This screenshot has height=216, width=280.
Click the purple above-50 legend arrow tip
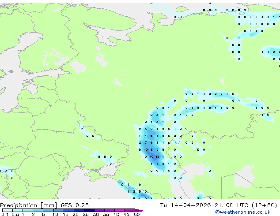[140, 210]
